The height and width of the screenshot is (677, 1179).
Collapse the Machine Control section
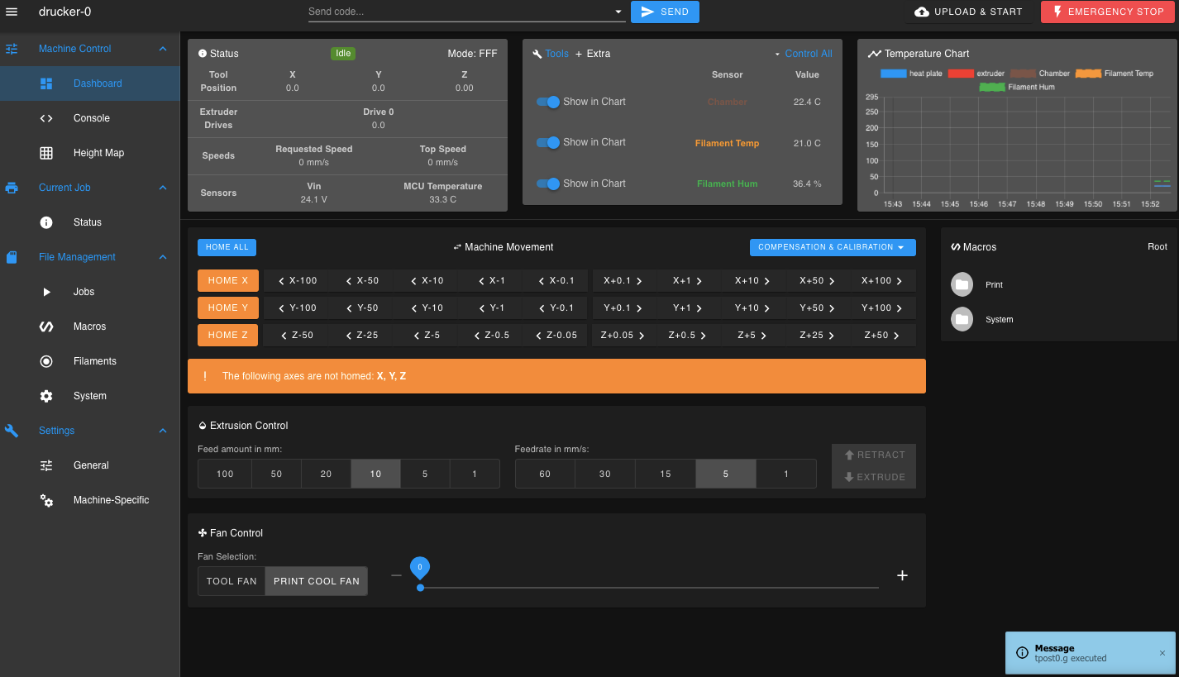[x=163, y=49]
